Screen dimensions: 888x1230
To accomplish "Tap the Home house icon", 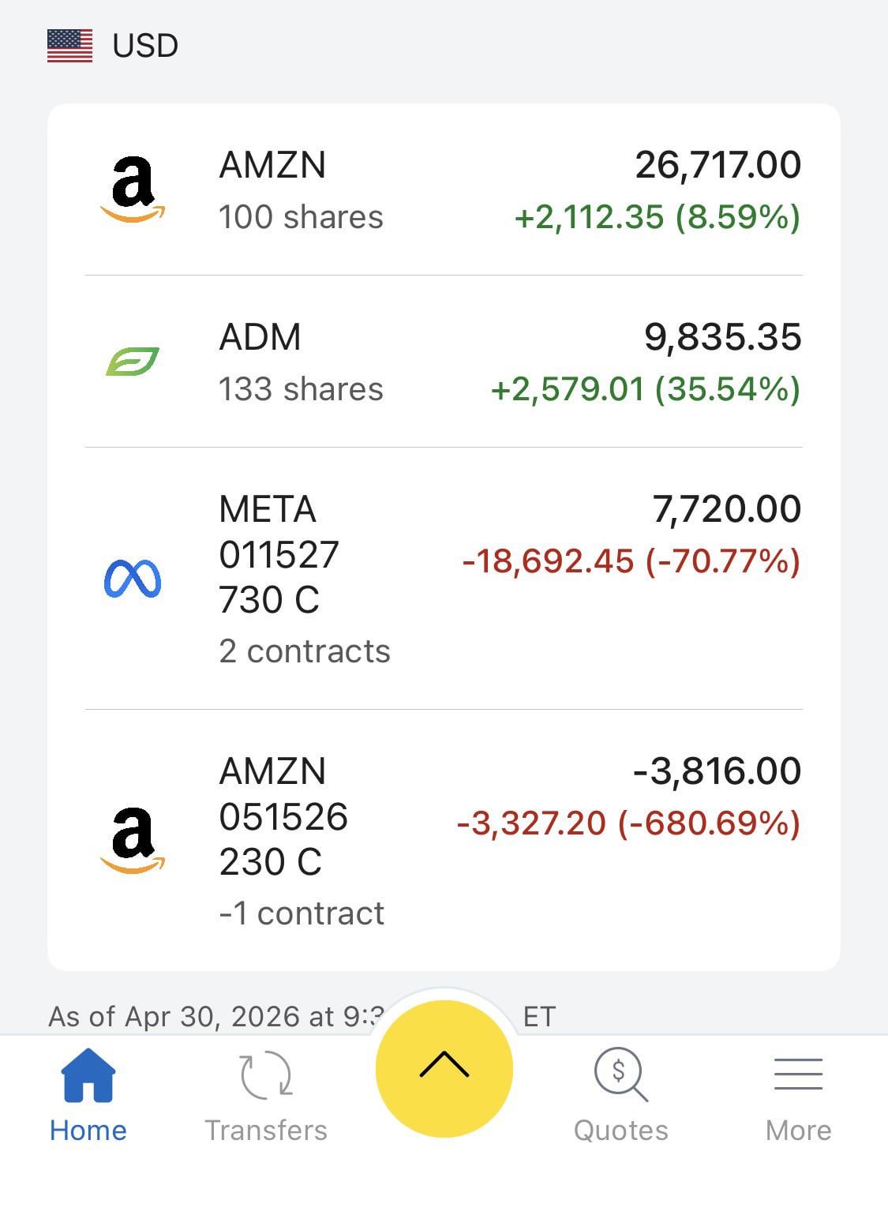I will click(x=88, y=1075).
